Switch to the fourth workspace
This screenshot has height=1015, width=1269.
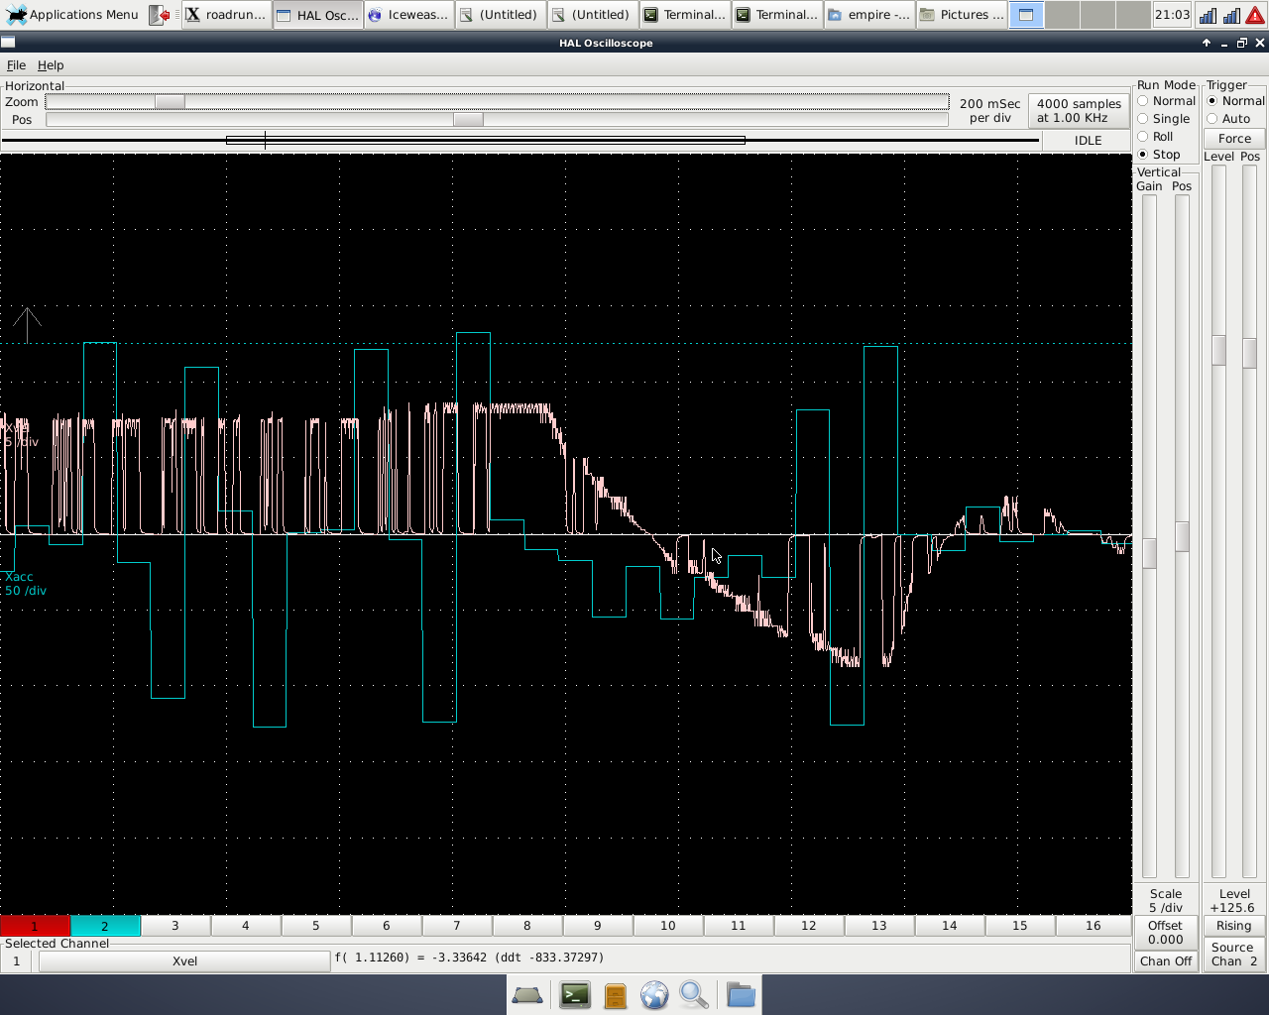(x=1133, y=15)
